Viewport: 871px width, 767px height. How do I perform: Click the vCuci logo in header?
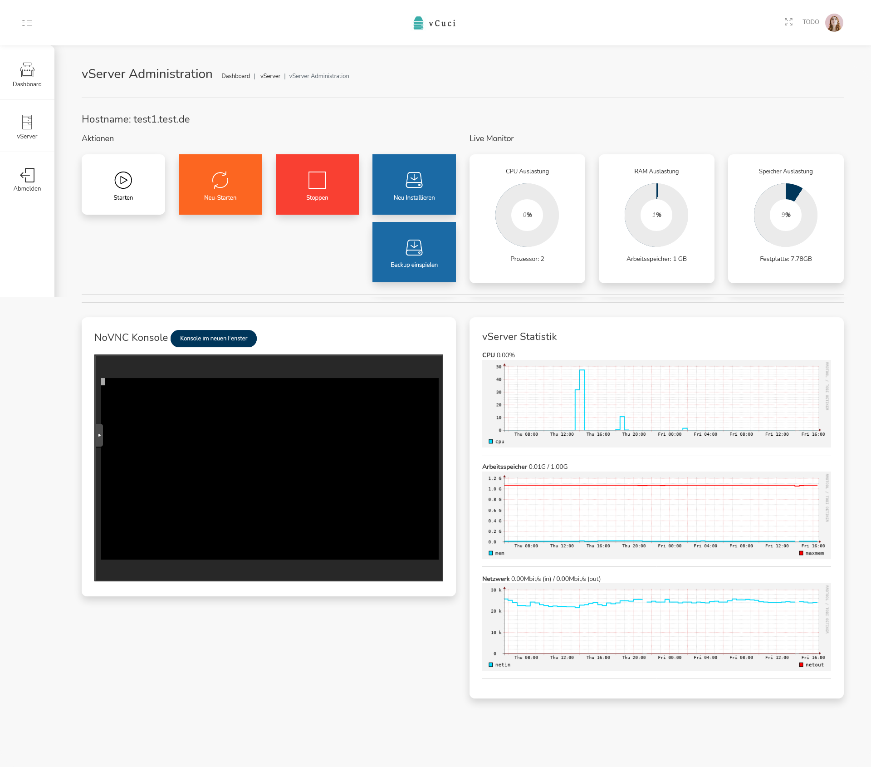[x=435, y=23]
